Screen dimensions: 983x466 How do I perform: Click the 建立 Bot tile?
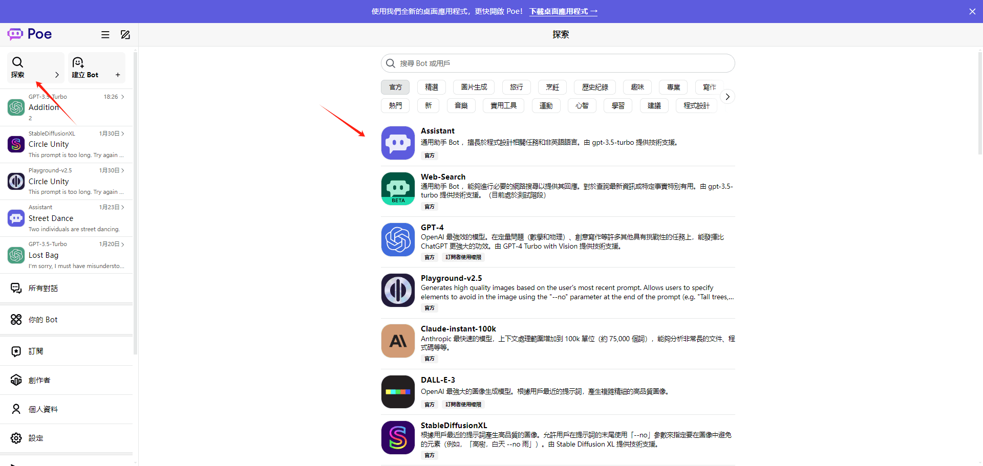pos(97,68)
